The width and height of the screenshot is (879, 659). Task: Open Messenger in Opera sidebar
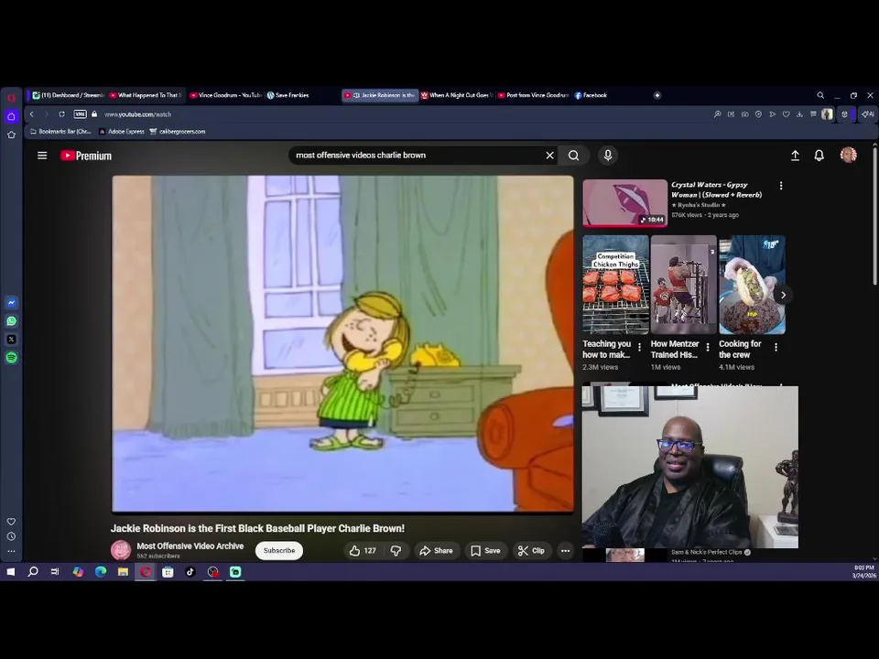click(11, 303)
